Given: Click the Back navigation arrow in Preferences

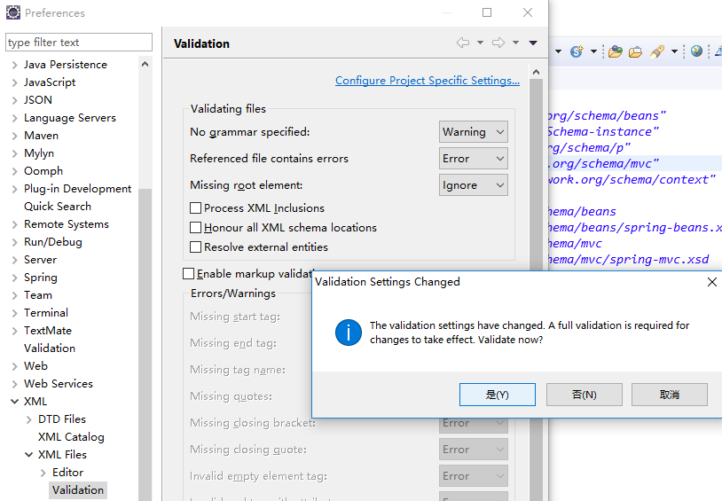Looking at the screenshot, I should point(463,43).
